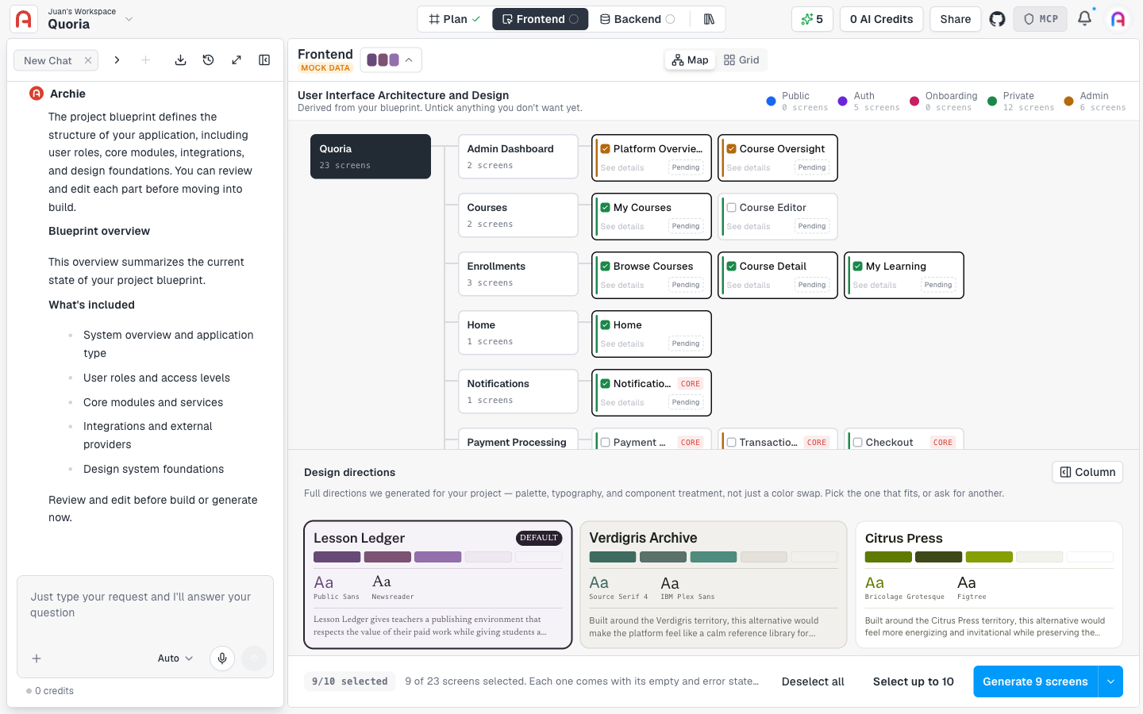Toggle the My Learning checkbox
This screenshot has height=714, width=1143.
[858, 266]
